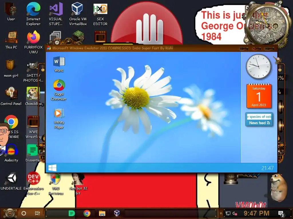Viewport: 293px width, 219px height.
Task: Open the User desktop icon
Action: point(11,11)
